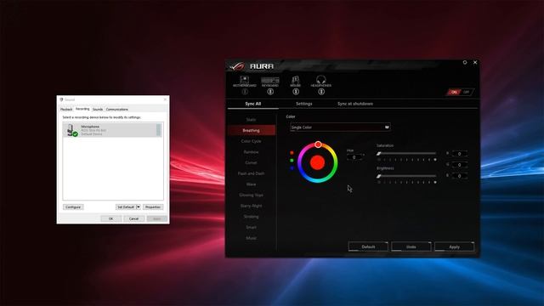Open the Settings tab in Aura

click(304, 104)
